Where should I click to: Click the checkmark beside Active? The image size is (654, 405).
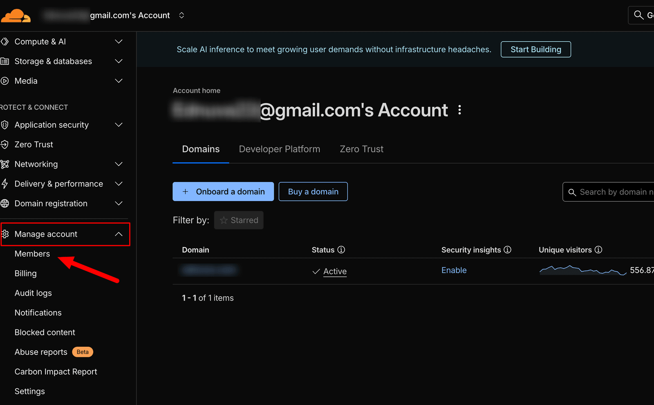[x=316, y=272]
